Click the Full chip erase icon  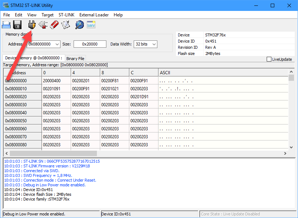[x=54, y=25]
